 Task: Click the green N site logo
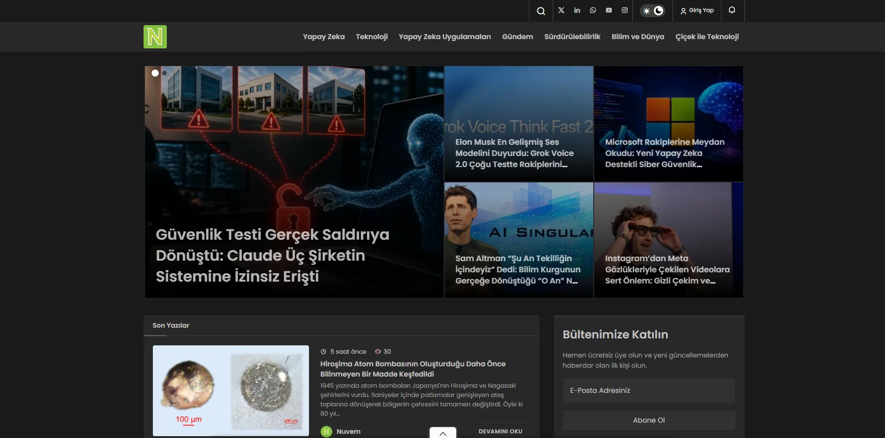click(x=155, y=37)
